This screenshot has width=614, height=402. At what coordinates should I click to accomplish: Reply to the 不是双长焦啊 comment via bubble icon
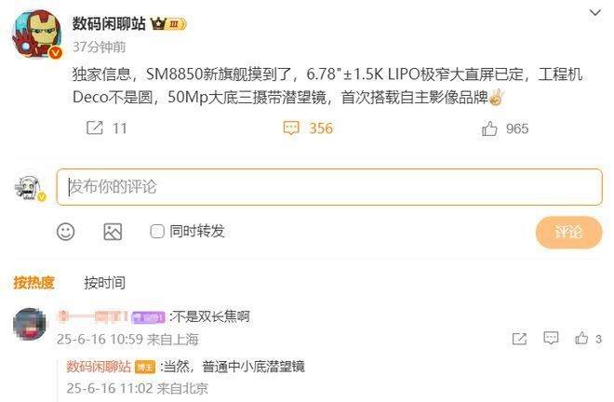point(551,338)
